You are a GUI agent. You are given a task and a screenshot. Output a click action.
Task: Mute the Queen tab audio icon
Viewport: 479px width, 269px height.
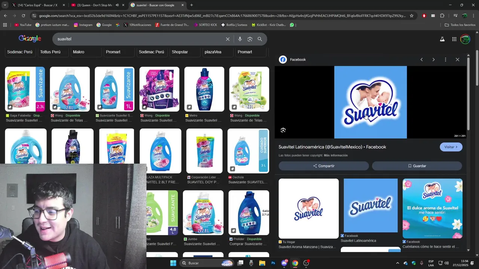point(117,5)
